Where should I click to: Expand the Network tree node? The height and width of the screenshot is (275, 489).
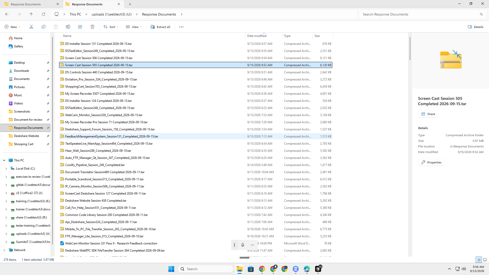coord(4,250)
